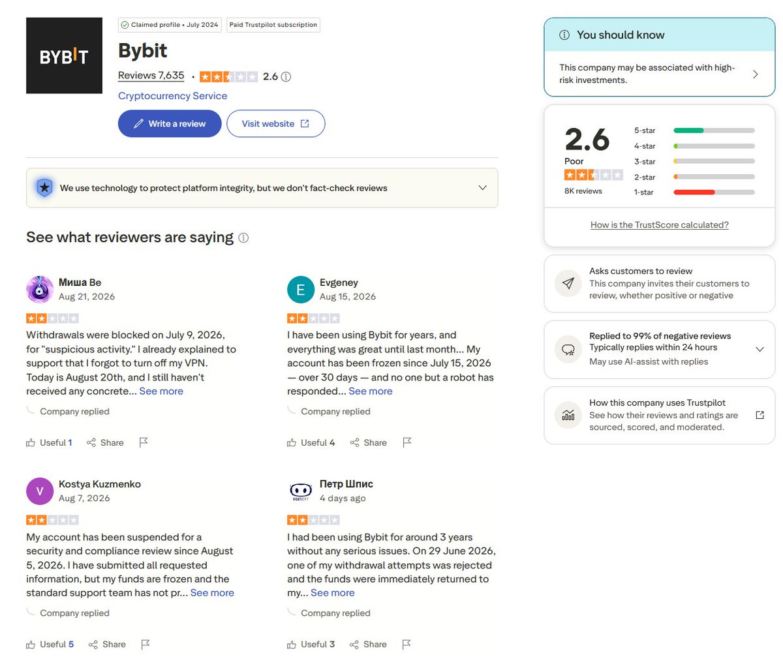Open Петр Шпис reviewer name
783x661 pixels.
[x=346, y=484]
